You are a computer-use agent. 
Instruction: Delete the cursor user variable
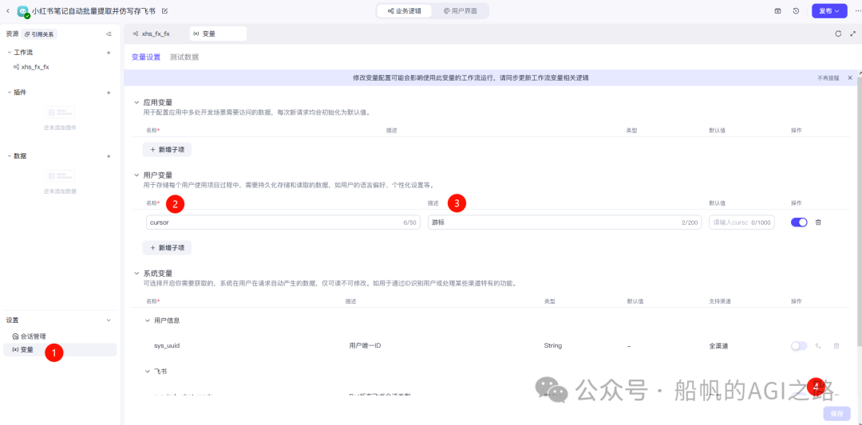tap(818, 222)
